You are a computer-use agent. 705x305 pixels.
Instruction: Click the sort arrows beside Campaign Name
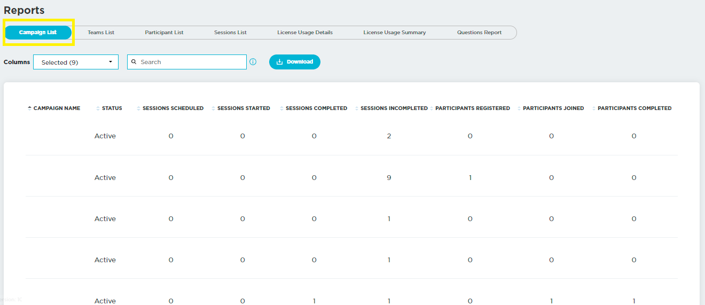(29, 108)
